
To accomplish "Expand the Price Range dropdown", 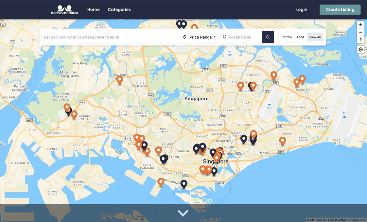I will 203,37.
